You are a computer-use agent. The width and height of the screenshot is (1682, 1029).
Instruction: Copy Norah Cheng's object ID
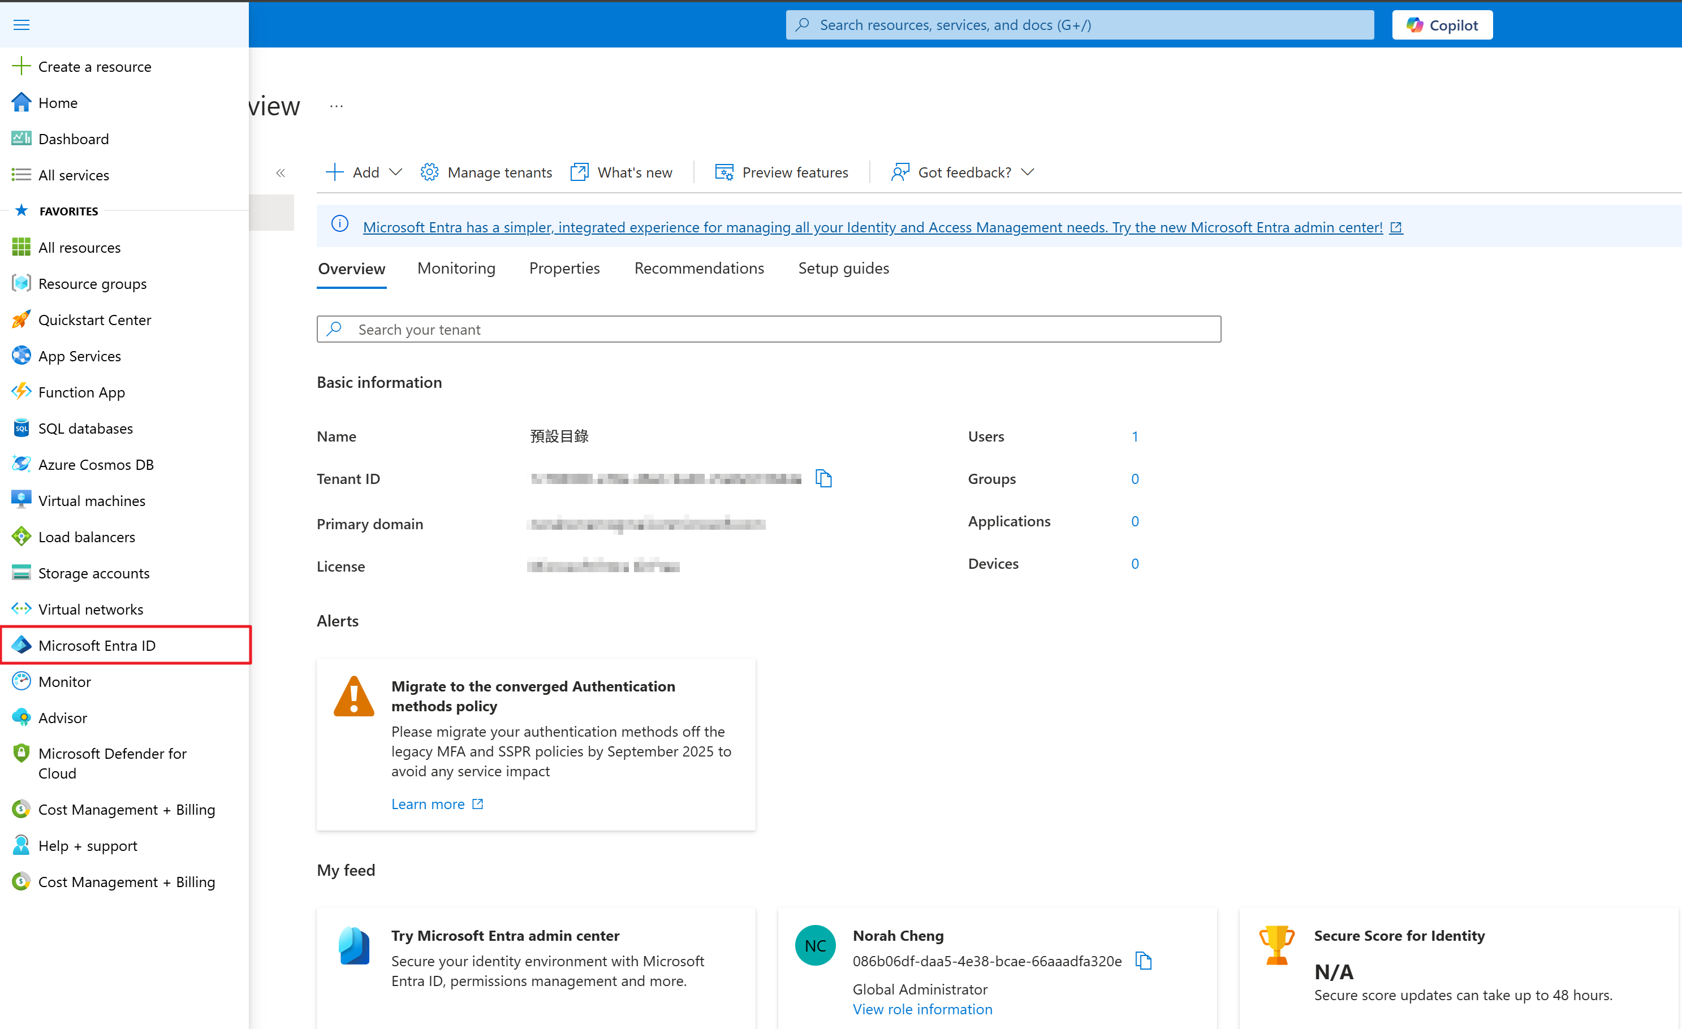tap(1144, 961)
